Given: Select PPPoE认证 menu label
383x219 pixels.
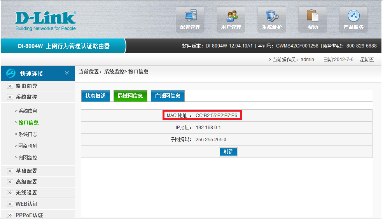Looking at the screenshot, I should [29, 215].
